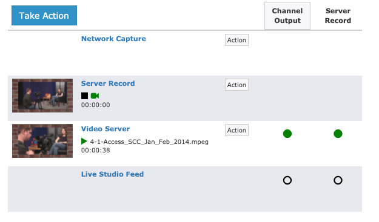
Task: Click the black stop square under Server Record
Action: click(x=85, y=96)
